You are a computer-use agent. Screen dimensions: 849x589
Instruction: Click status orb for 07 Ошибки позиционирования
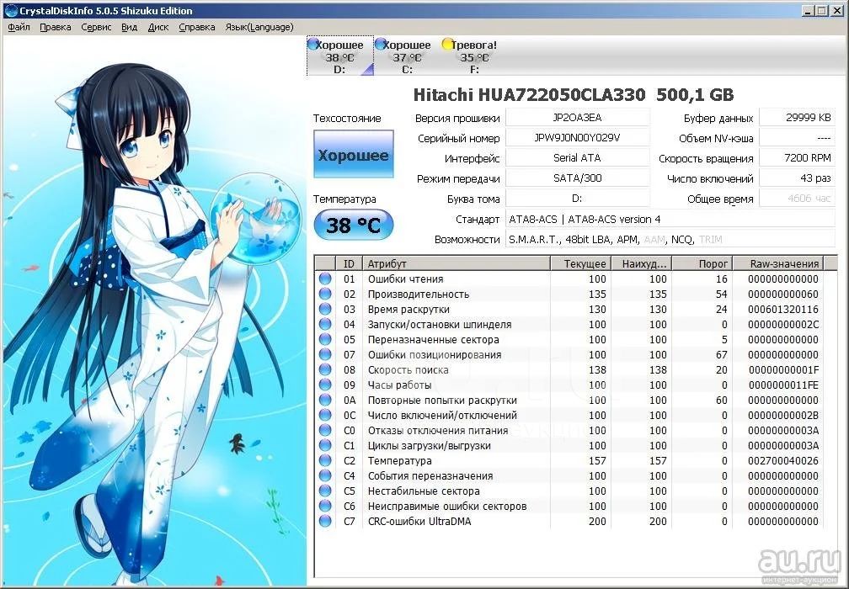point(325,354)
